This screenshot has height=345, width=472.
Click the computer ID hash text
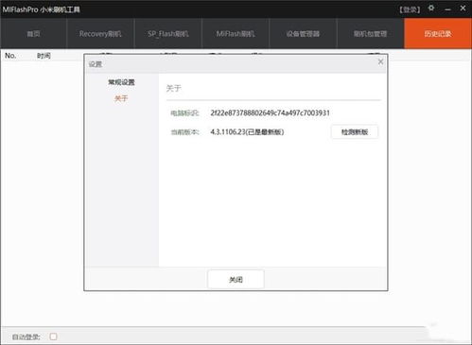pyautogui.click(x=271, y=112)
